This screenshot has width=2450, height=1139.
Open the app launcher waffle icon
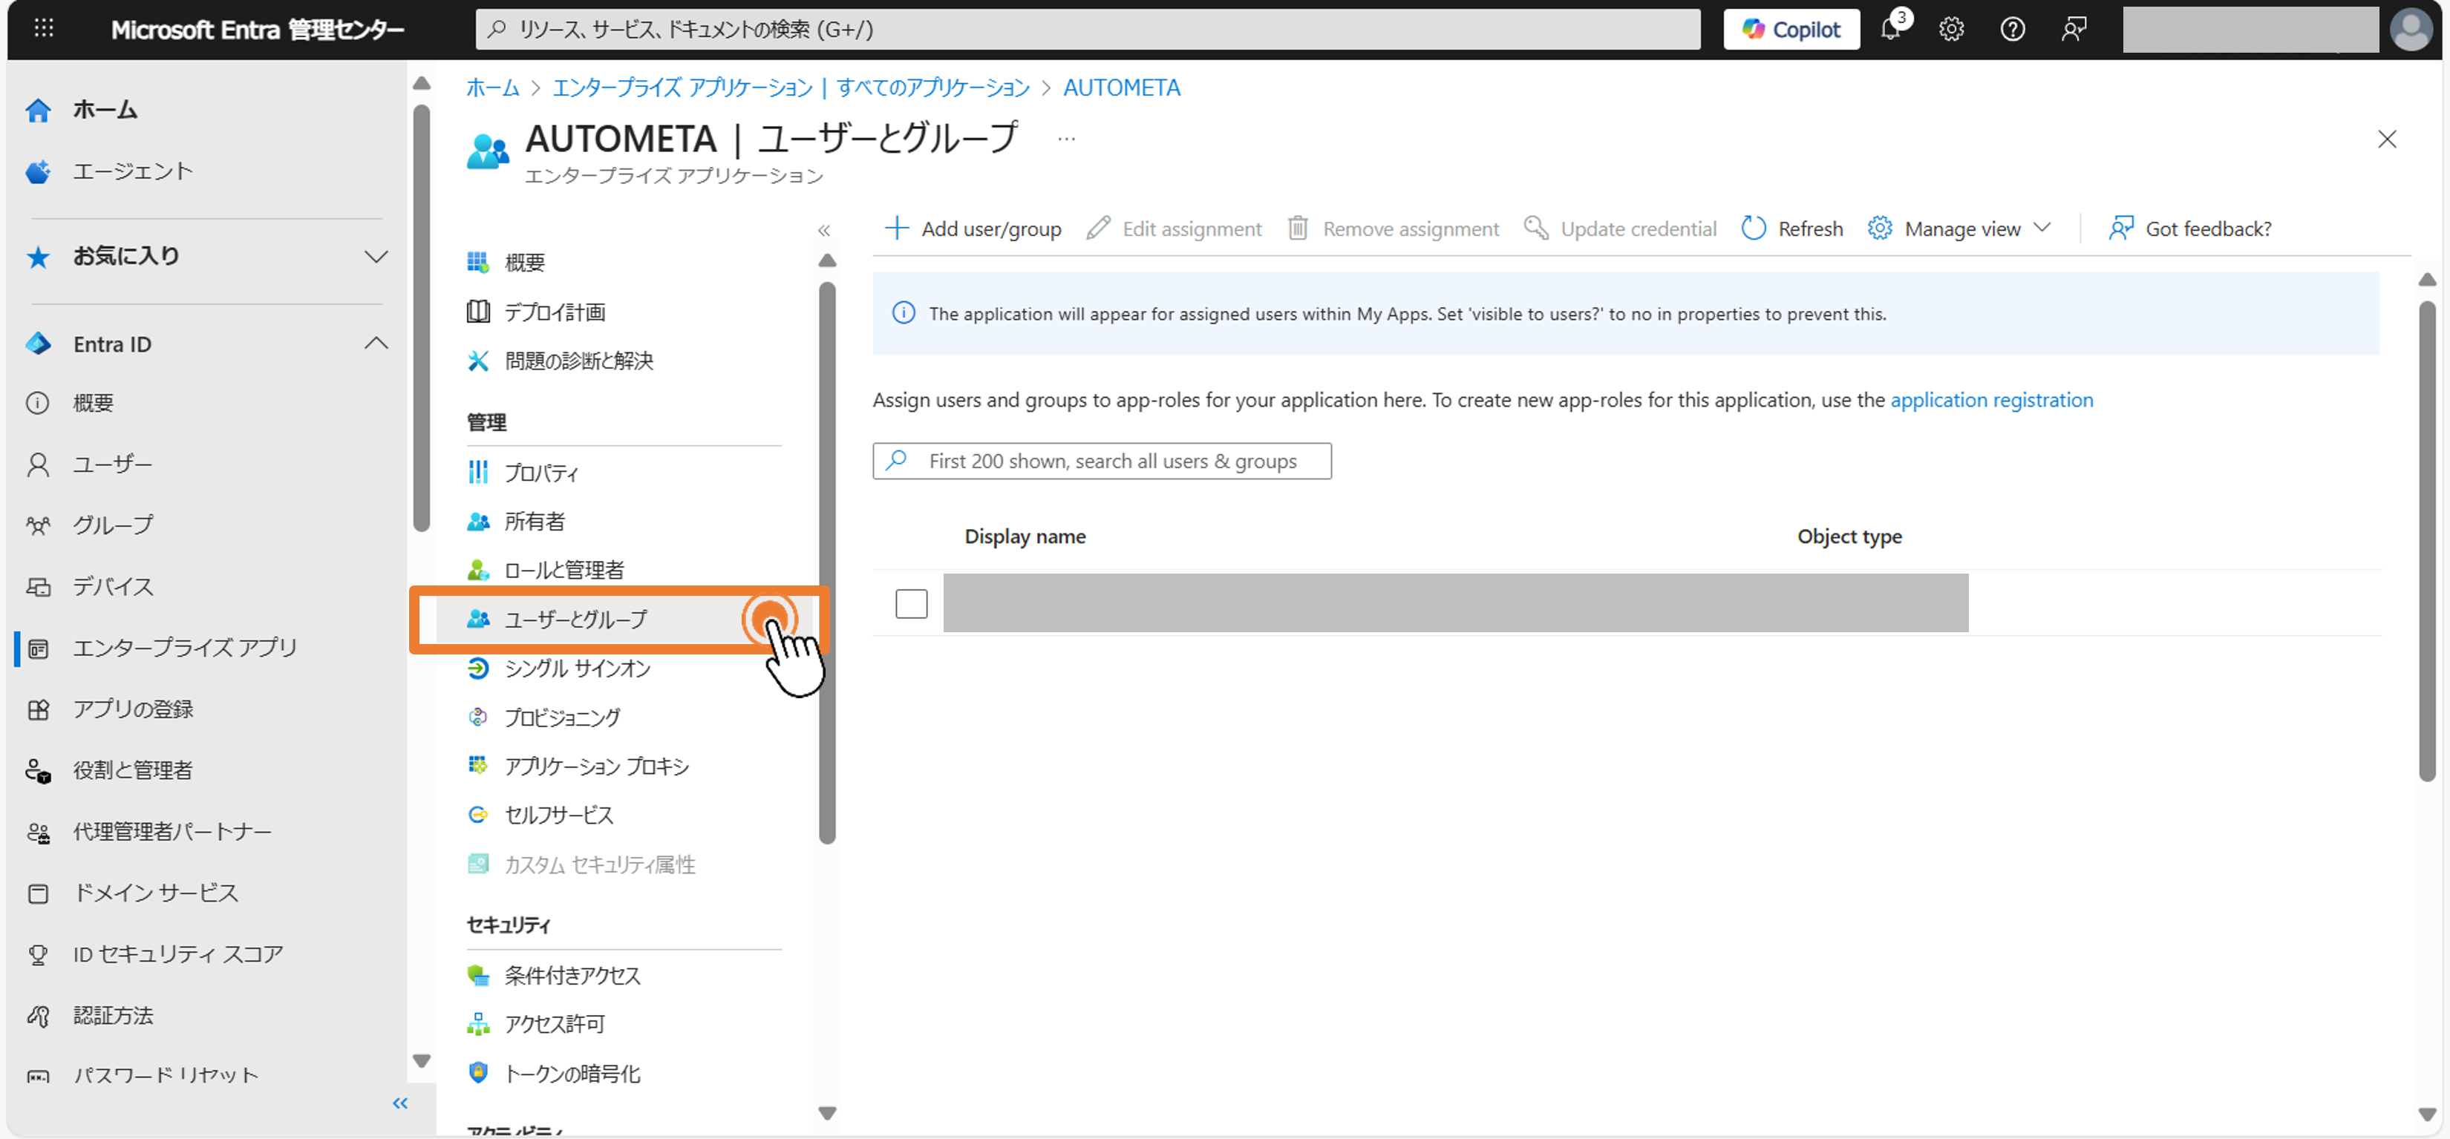tap(44, 28)
